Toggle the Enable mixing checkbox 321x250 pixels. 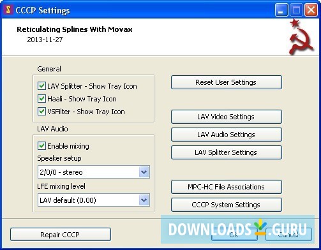pyautogui.click(x=41, y=146)
